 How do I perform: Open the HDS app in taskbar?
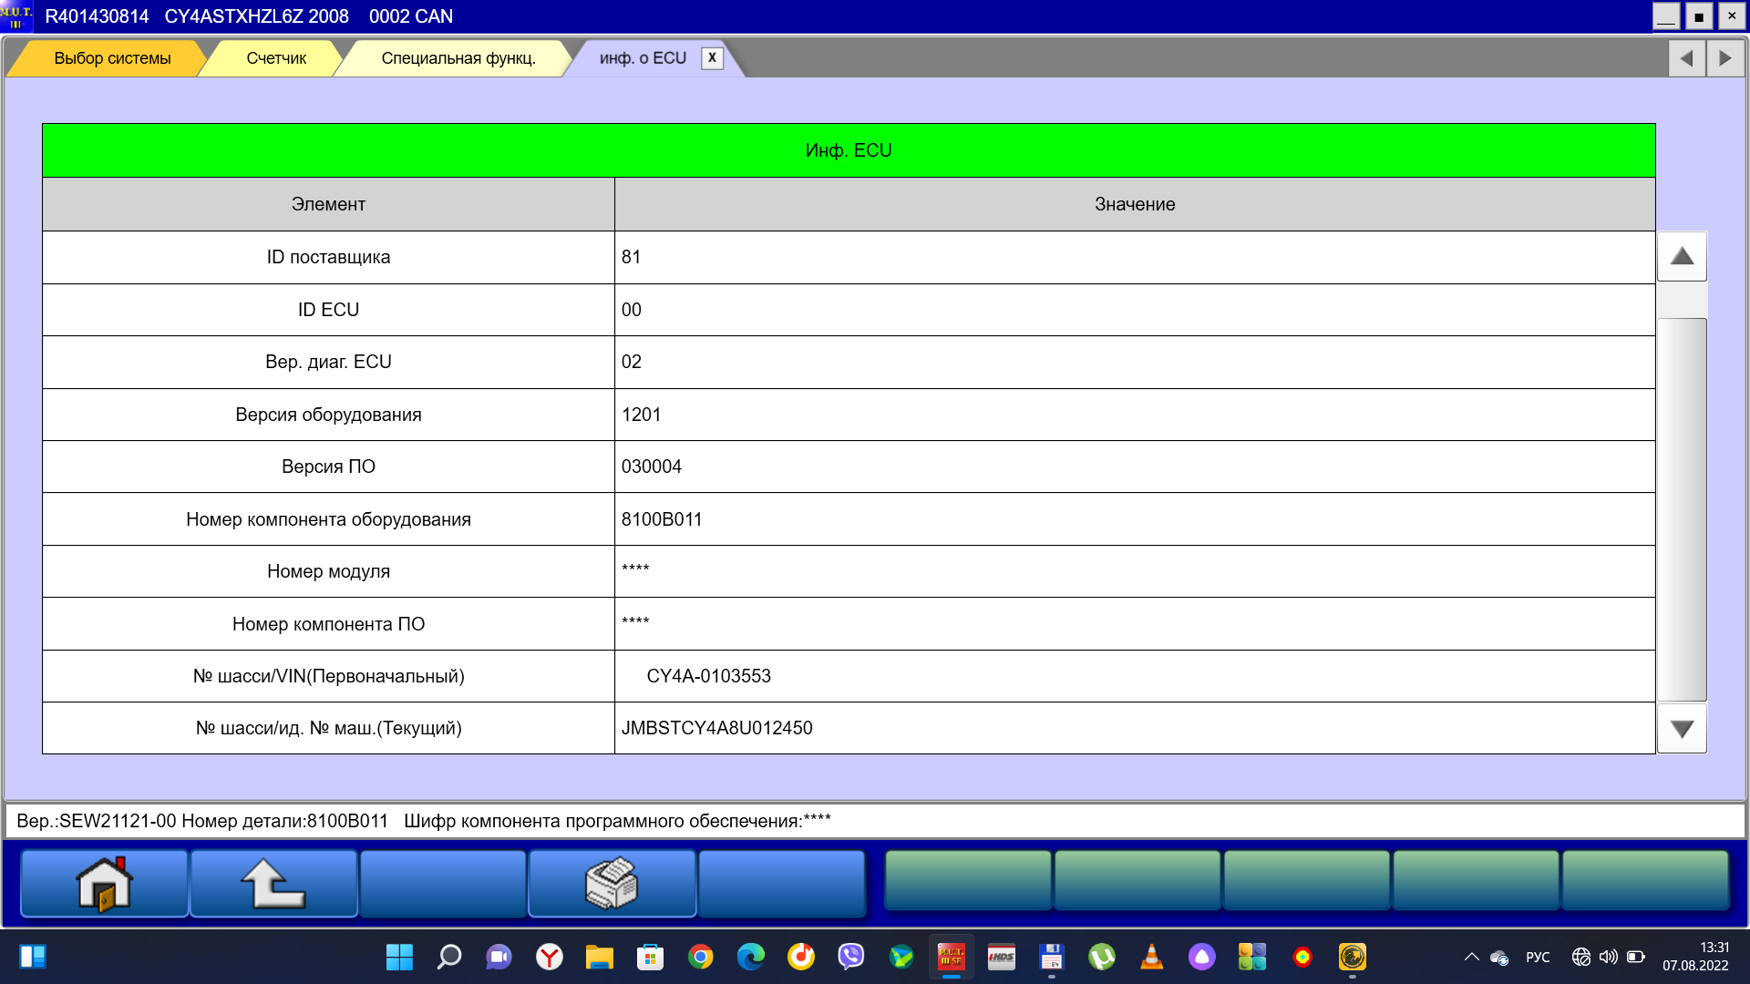[x=1001, y=957]
